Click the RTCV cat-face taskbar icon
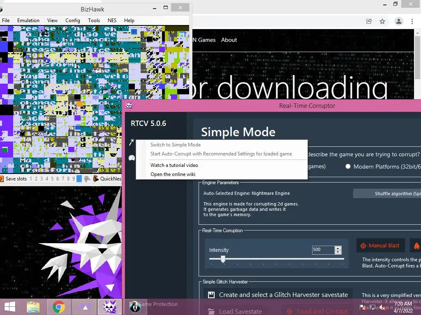The width and height of the screenshot is (421, 315). (x=110, y=307)
